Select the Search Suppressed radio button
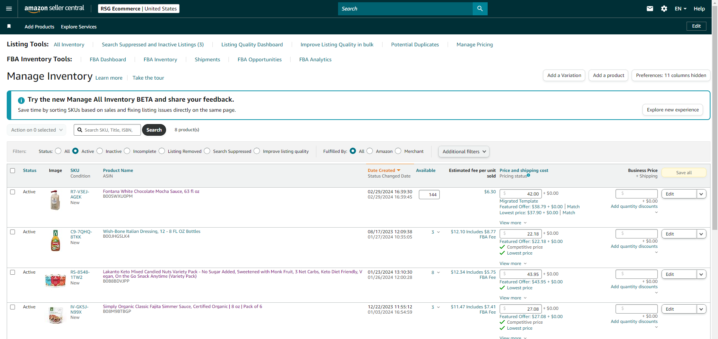 207,151
